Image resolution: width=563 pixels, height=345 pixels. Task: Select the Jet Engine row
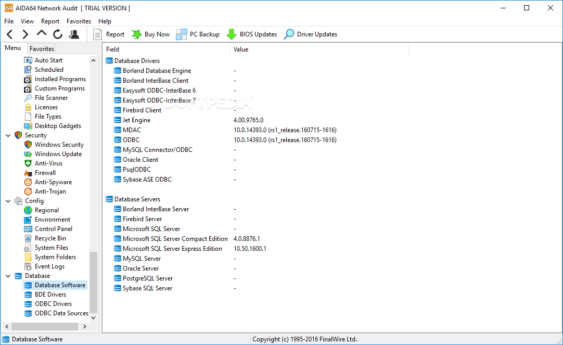136,120
